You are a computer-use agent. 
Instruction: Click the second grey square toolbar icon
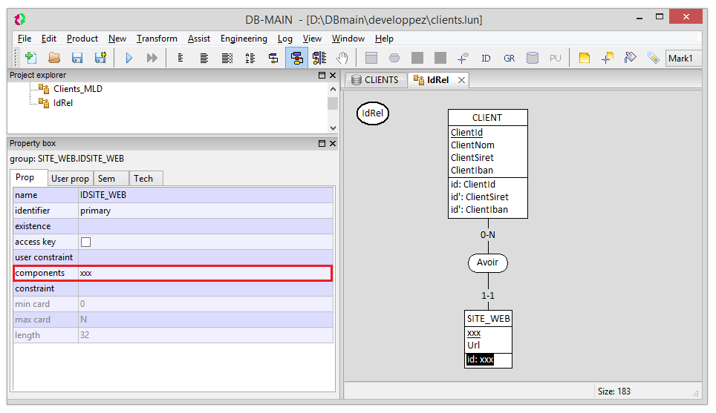coord(440,58)
